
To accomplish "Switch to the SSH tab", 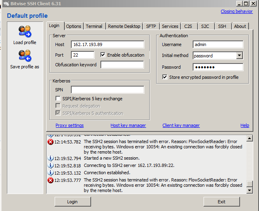I will click(222, 26).
